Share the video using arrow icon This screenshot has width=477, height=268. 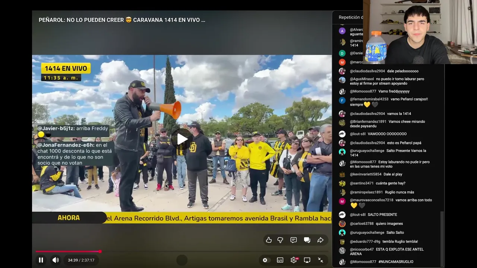[320, 240]
